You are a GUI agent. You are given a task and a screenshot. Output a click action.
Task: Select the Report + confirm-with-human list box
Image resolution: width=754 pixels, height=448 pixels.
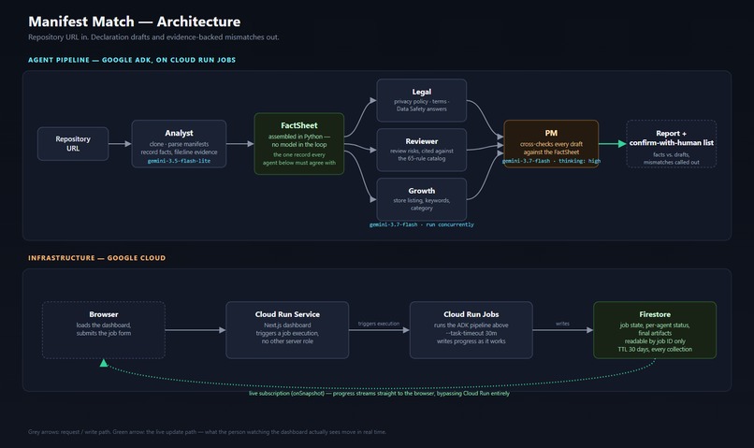coord(672,144)
